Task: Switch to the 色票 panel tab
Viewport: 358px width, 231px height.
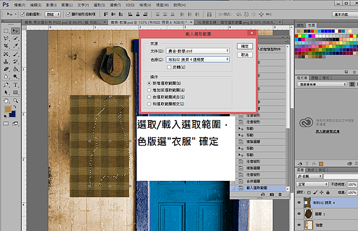Action: click(311, 25)
